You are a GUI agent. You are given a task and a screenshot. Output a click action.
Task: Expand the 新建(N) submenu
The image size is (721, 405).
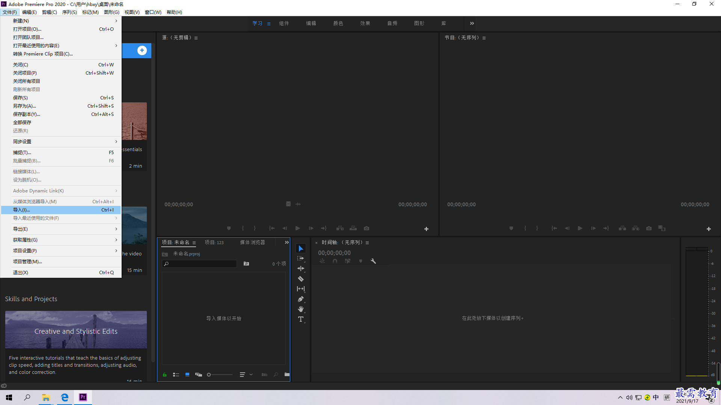61,21
